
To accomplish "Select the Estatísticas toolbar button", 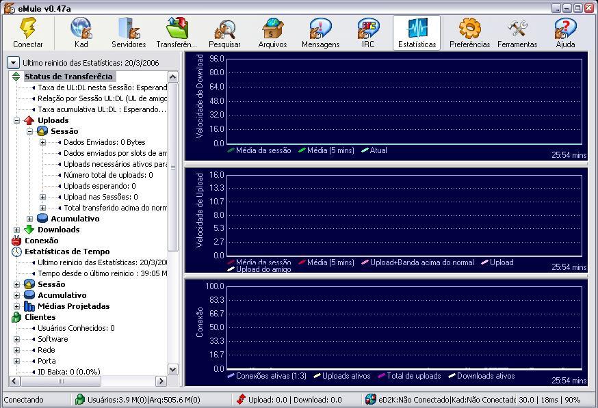I will click(417, 33).
